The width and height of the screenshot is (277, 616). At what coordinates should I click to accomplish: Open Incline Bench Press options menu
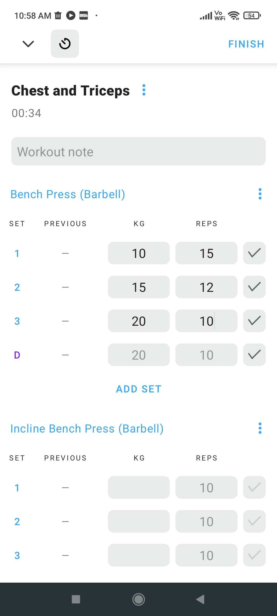pyautogui.click(x=260, y=428)
